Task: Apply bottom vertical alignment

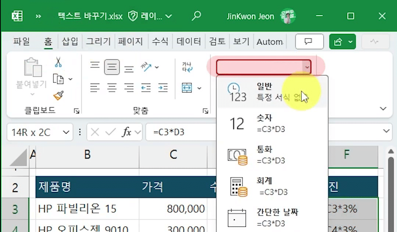Action: tap(129, 69)
